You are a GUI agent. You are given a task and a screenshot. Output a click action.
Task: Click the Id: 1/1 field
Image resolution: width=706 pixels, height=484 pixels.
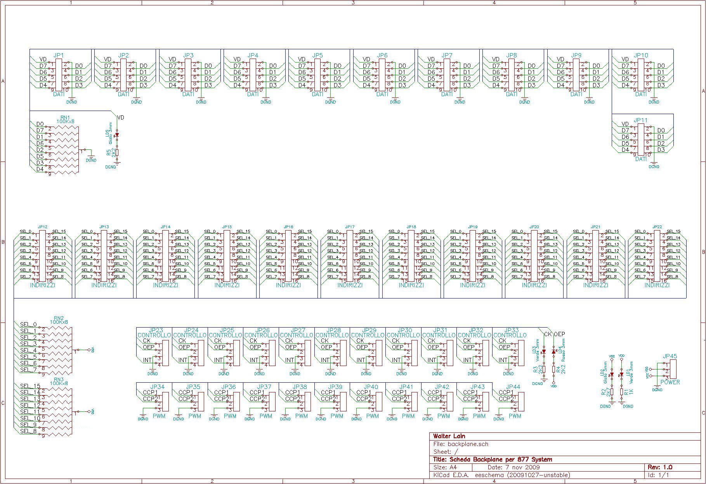pos(659,475)
